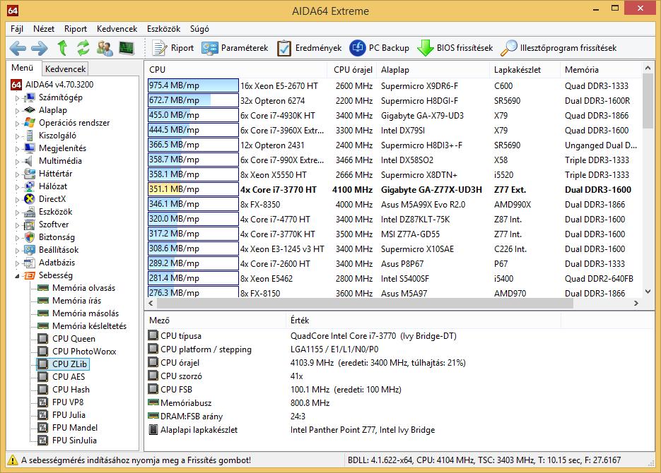This screenshot has width=661, height=473.
Task: Select the 8x FX-8350 result row
Action: tap(394, 205)
